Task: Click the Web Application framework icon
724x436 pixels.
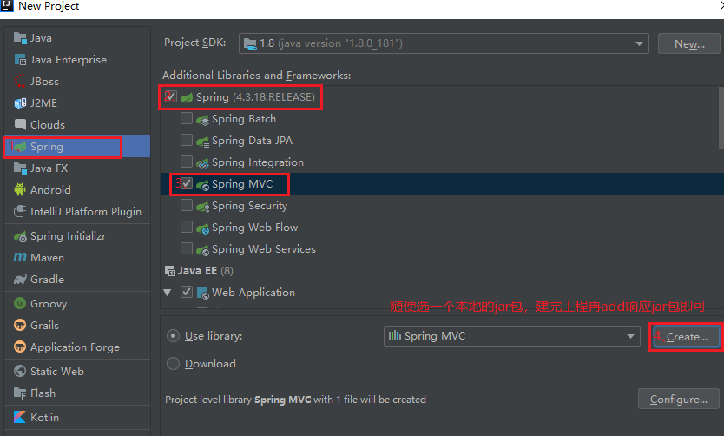Action: 202,293
